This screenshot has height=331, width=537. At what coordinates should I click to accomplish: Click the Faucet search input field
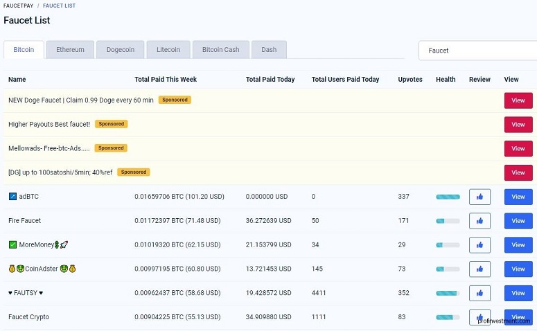(x=477, y=51)
